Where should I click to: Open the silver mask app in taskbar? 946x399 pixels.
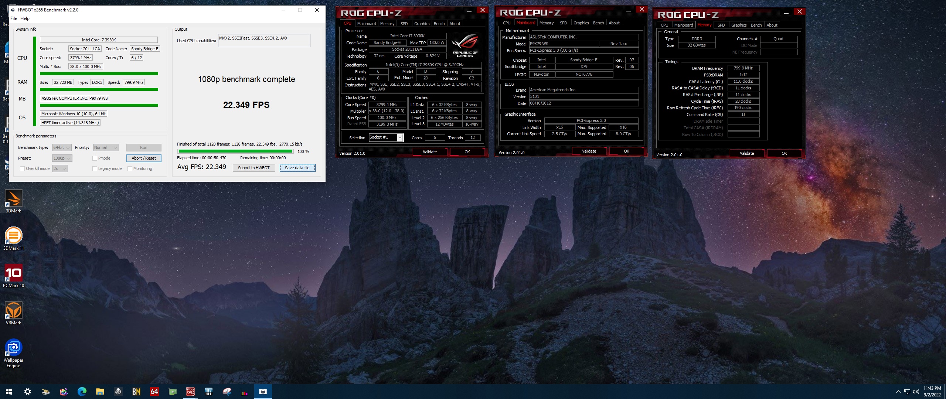(x=118, y=392)
